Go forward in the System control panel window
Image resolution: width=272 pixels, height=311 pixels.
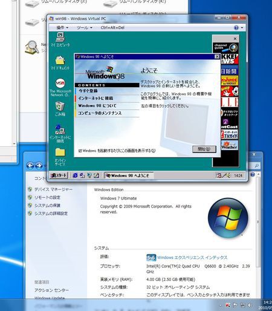pos(39,166)
